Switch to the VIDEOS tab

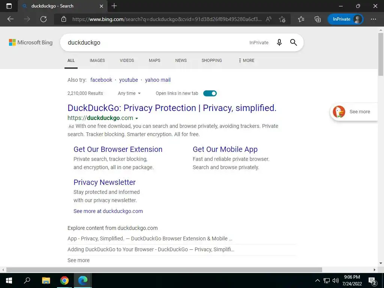(127, 60)
